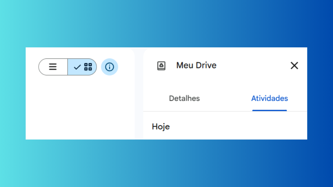Viewport: 333px width, 187px height.
Task: Select the Hoje activity section heading
Action: tap(161, 127)
